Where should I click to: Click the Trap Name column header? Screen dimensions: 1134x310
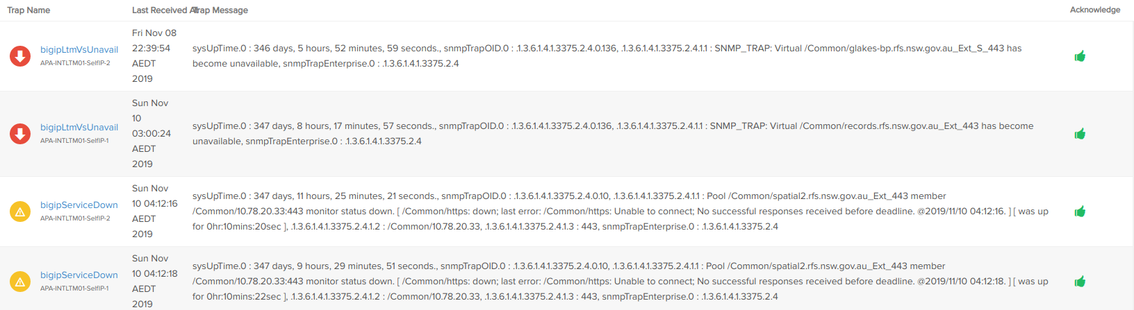(28, 10)
